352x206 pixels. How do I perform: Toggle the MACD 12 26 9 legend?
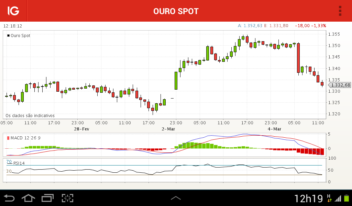click(x=24, y=138)
